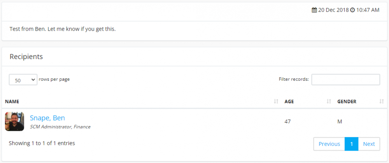The height and width of the screenshot is (163, 389).
Task: Go to the Previous page
Action: click(x=329, y=144)
